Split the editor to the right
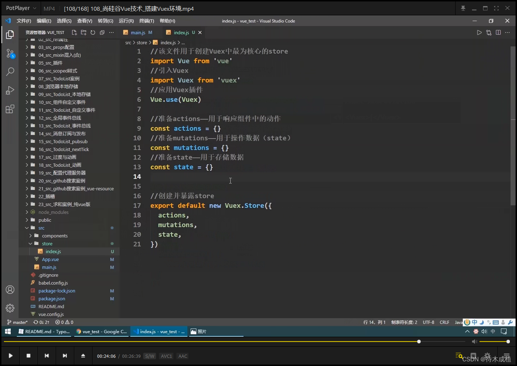The image size is (517, 366). point(498,32)
